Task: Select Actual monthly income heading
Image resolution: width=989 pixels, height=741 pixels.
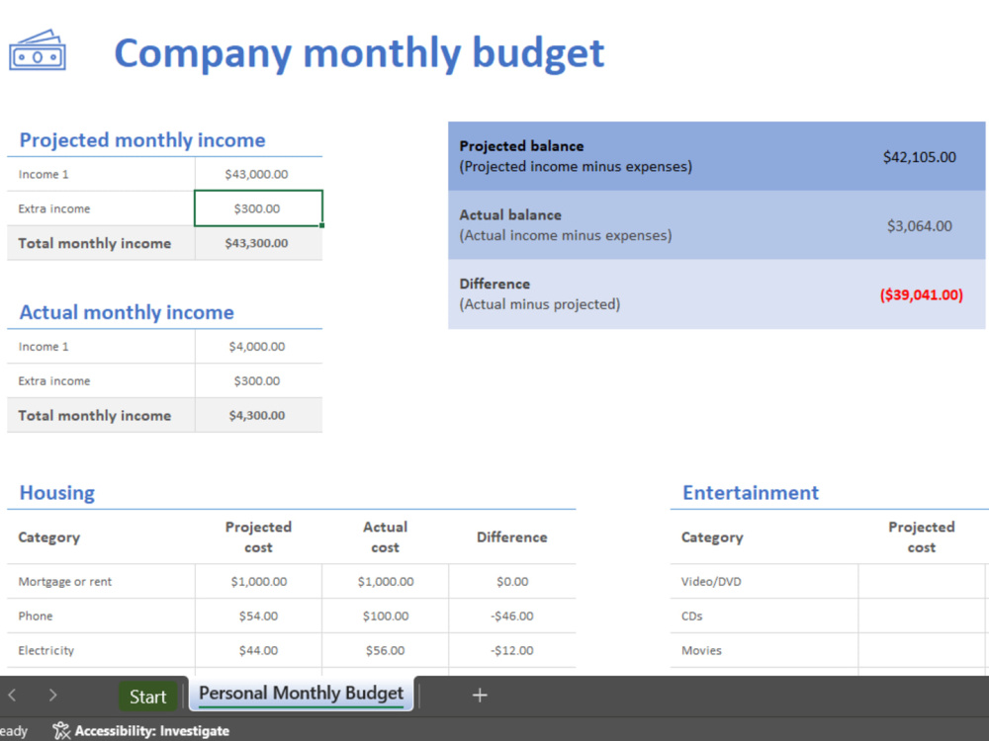Action: coord(127,312)
